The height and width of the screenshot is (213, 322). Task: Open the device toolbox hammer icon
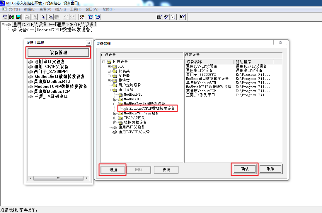coord(82,17)
